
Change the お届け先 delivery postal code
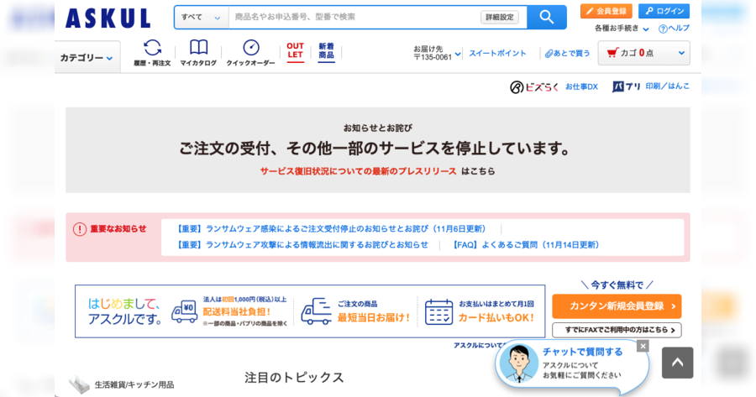coord(437,54)
